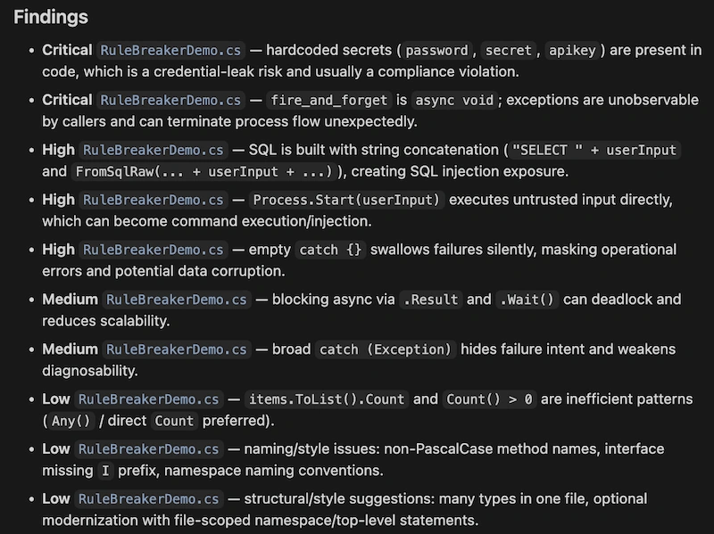Click text 'modernization with file-scoped namespace/top-level statements.'
The height and width of the screenshot is (534, 714).
point(260,521)
